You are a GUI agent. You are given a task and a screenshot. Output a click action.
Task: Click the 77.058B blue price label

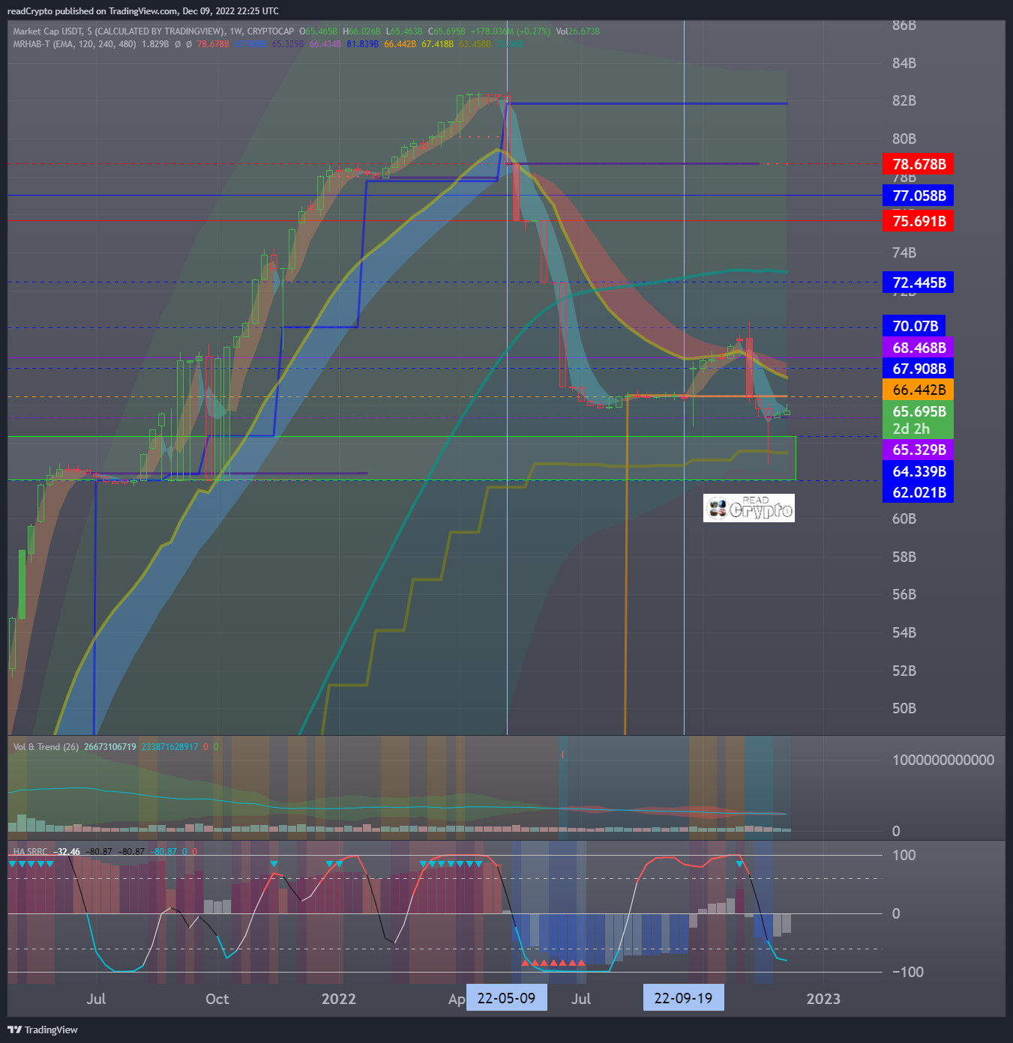click(919, 196)
